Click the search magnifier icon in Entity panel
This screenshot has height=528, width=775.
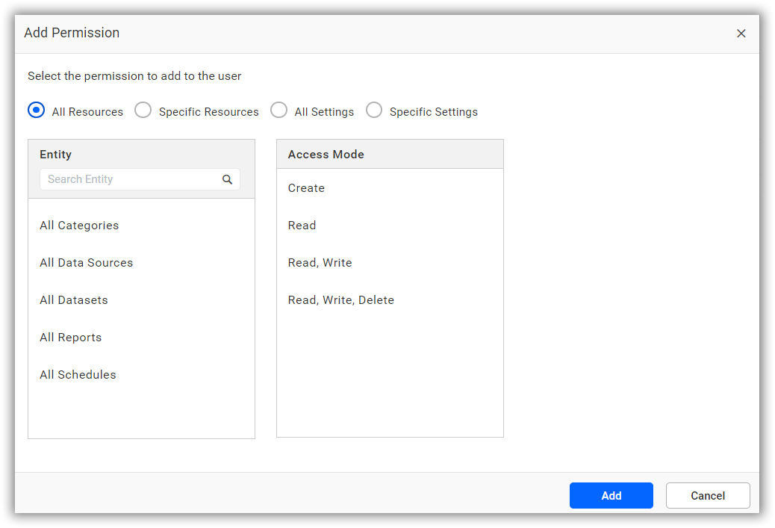point(228,179)
